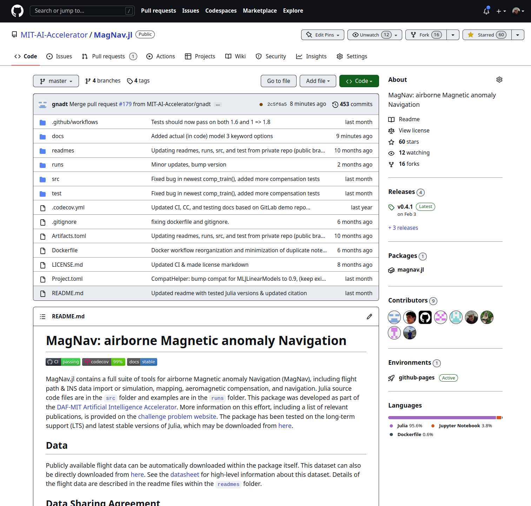
Task: Unstar the repository with Starred button
Action: pyautogui.click(x=487, y=35)
